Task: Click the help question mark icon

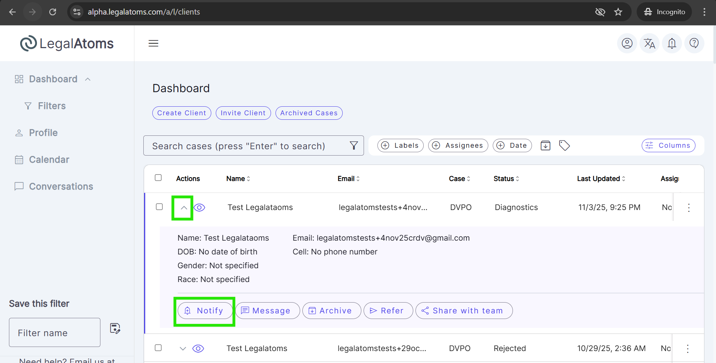Action: tap(694, 43)
